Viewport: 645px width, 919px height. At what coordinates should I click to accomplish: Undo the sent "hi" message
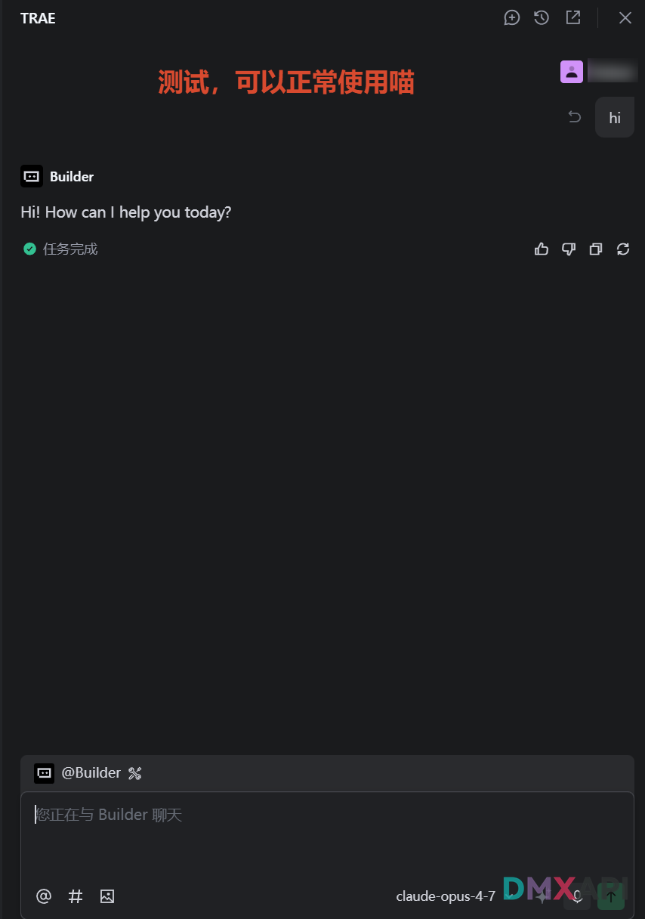click(x=575, y=117)
